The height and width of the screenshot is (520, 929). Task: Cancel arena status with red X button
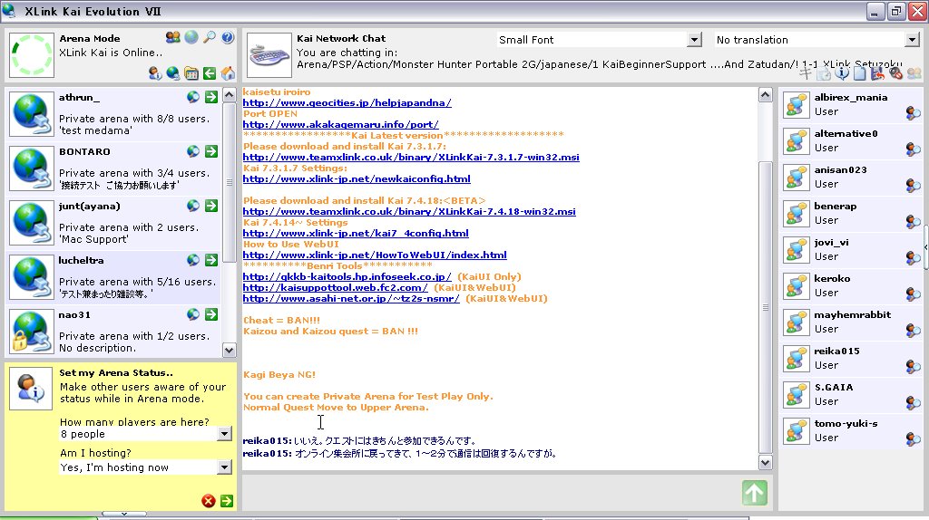tap(209, 501)
